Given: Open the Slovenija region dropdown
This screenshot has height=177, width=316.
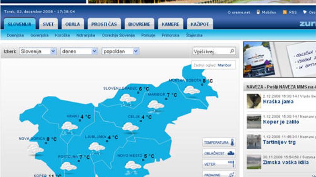Looking at the screenshot, I should click(38, 51).
